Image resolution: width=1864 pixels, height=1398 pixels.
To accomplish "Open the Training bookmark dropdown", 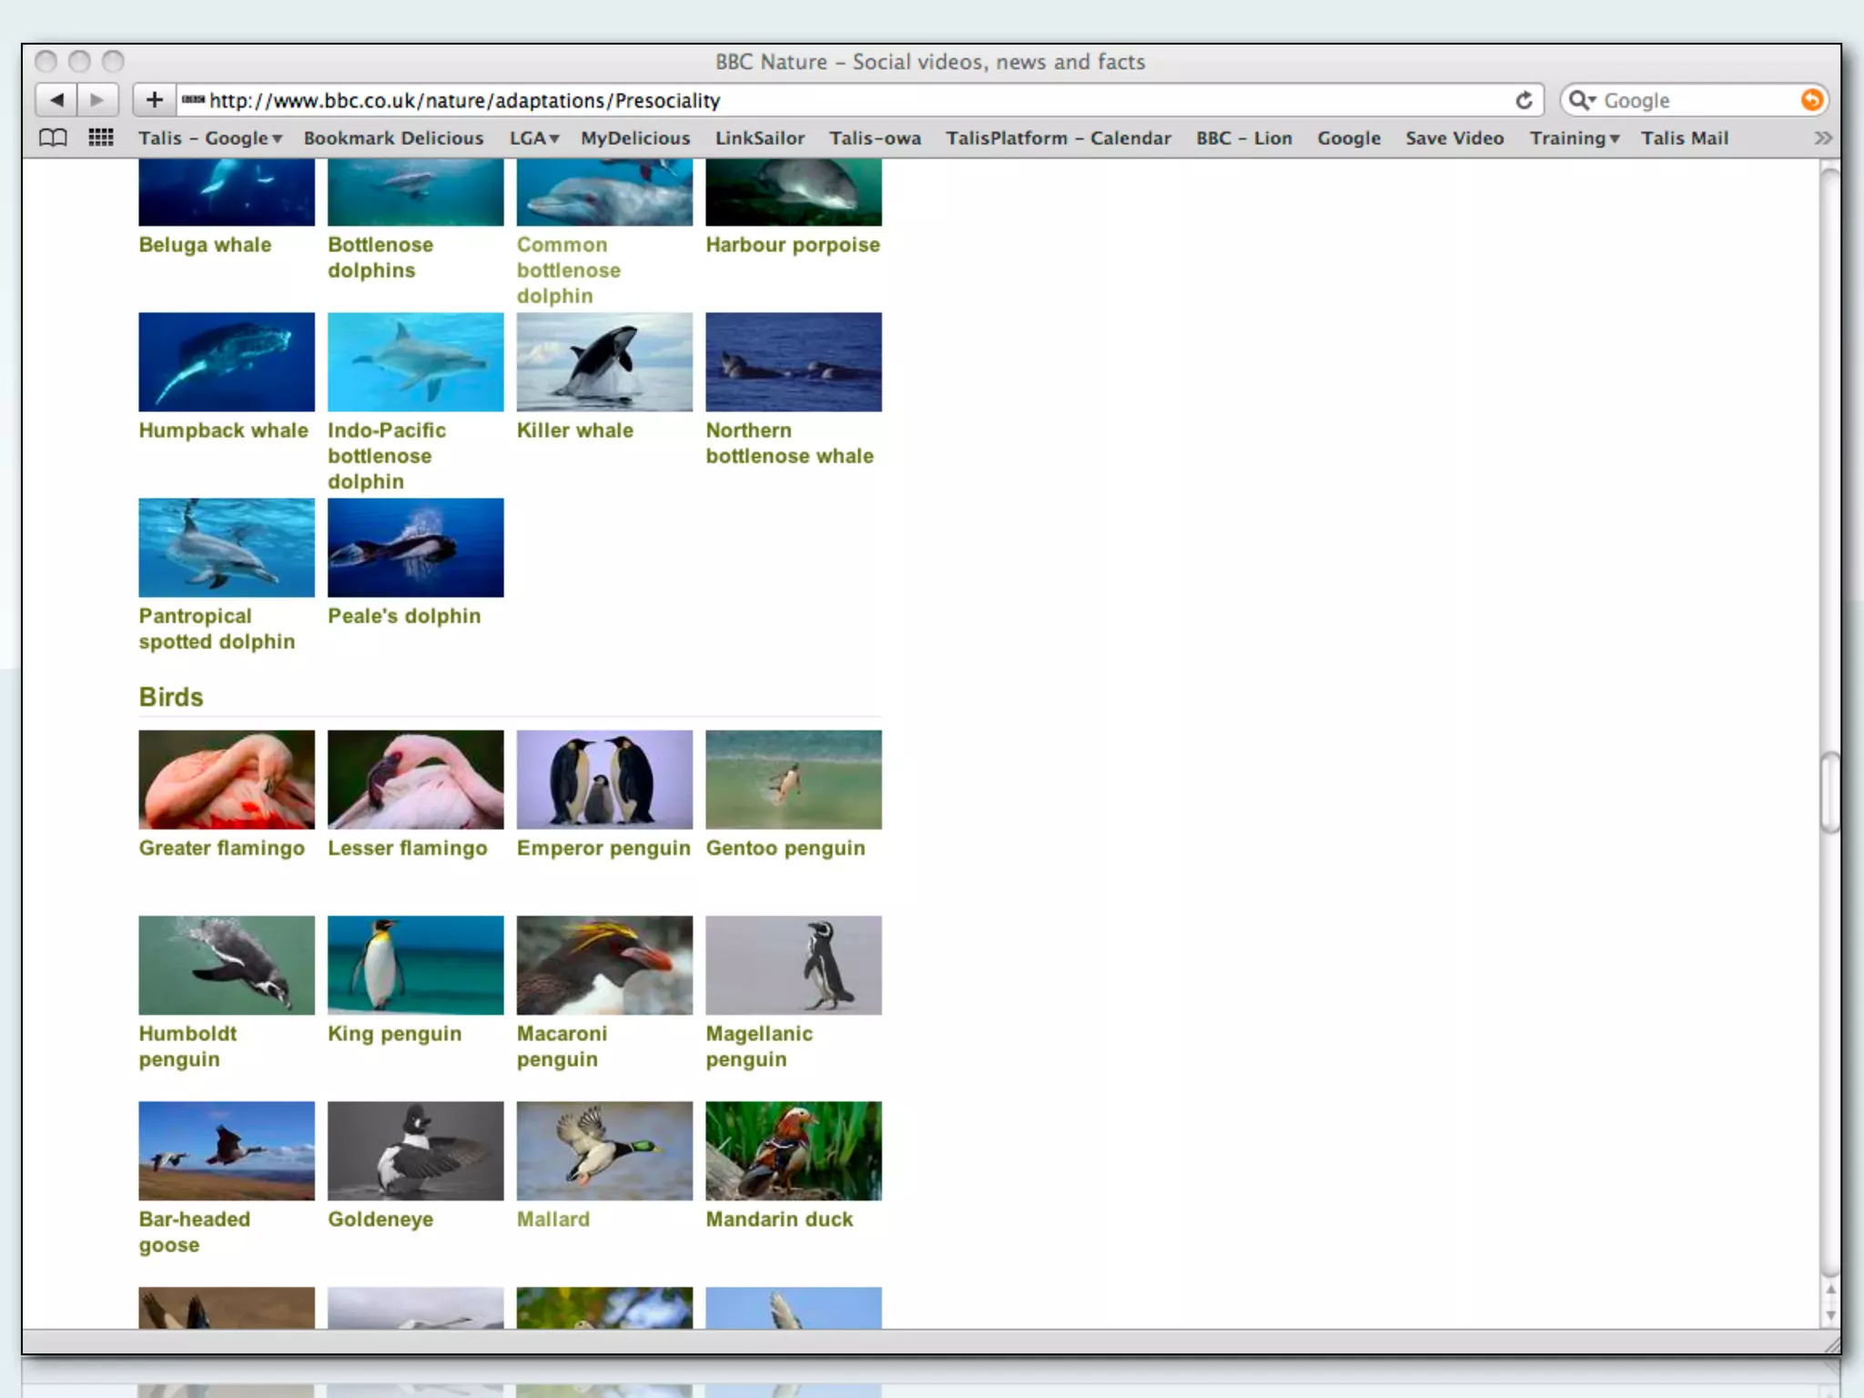I will 1574,138.
